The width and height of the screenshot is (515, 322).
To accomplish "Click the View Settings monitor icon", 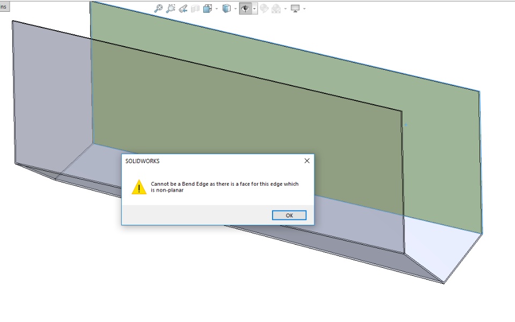I will [295, 9].
